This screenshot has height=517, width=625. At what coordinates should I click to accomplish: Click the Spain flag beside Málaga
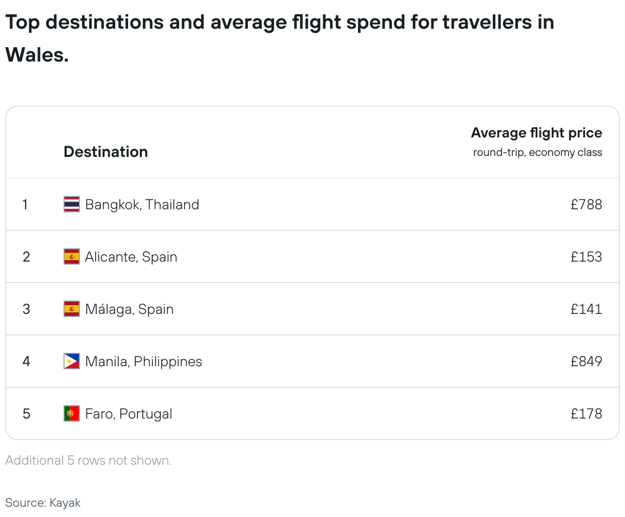[72, 309]
